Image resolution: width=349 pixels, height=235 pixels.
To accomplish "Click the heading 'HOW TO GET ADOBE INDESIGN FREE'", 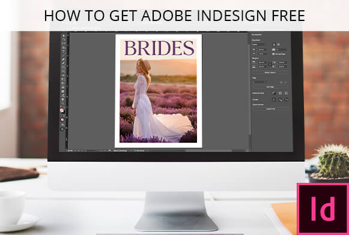I will [174, 16].
